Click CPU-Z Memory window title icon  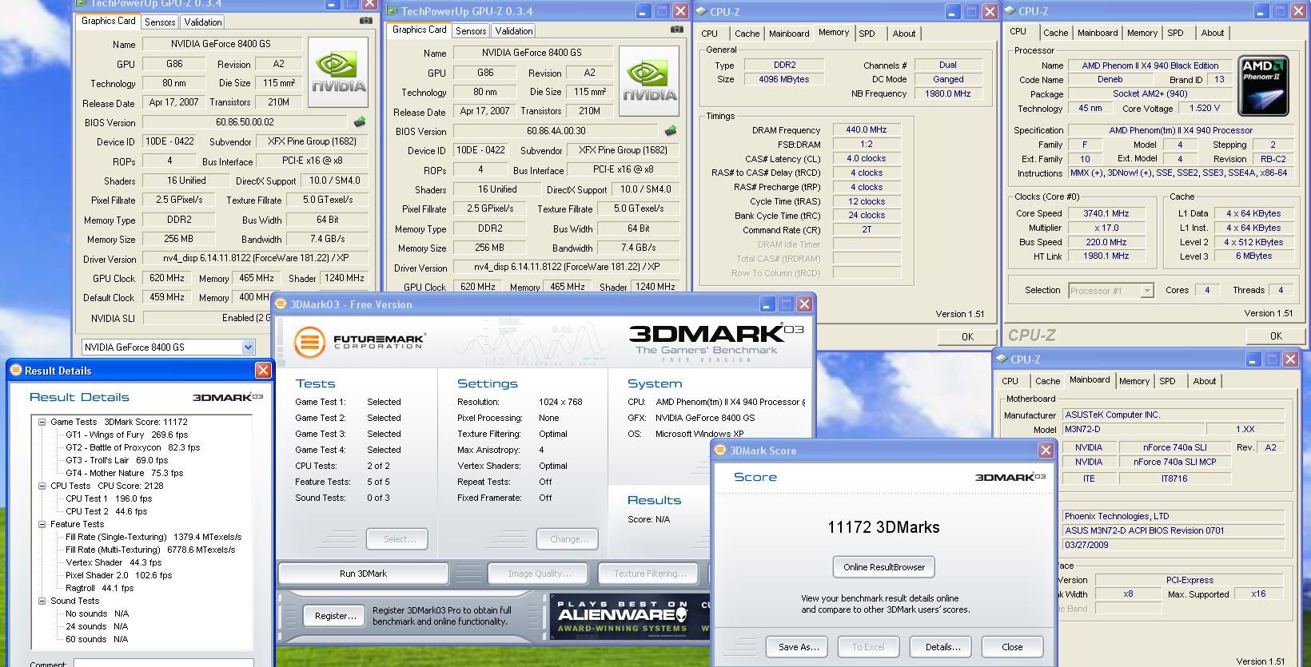(x=700, y=11)
